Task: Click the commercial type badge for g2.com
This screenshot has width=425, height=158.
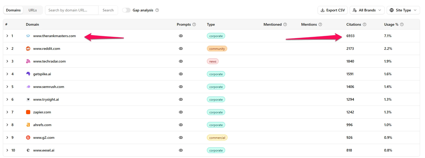Action: point(217,138)
